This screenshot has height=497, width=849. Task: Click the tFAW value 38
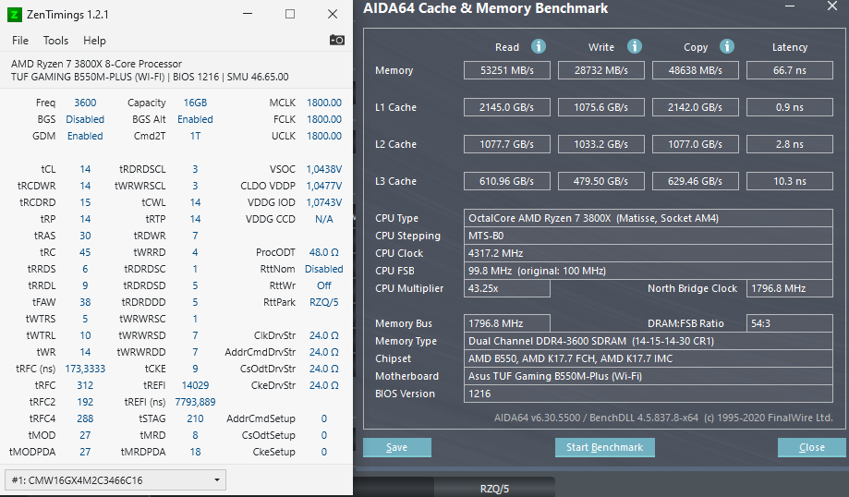pos(85,302)
